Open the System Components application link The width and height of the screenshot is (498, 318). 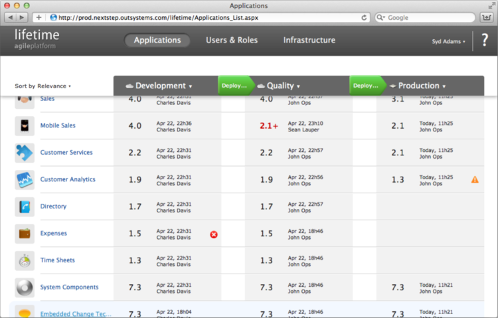(69, 287)
